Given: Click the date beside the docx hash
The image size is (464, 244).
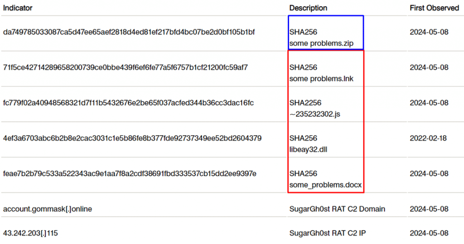Looking at the screenshot, I should point(429,174).
